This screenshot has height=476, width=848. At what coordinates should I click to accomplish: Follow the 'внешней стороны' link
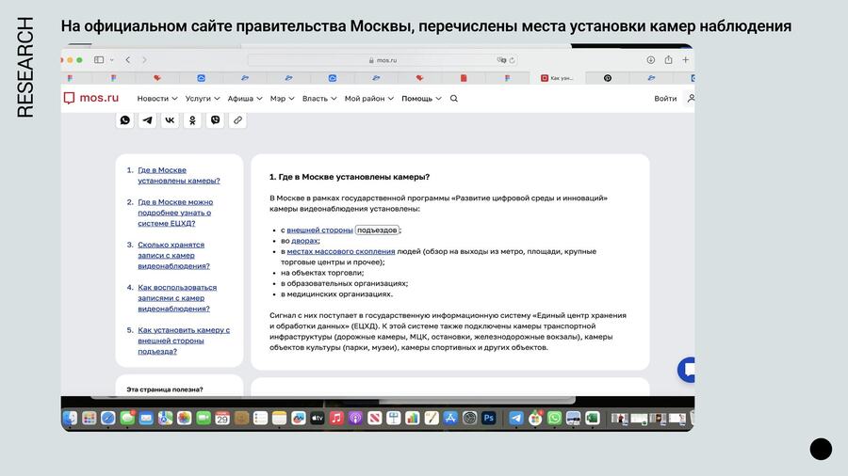click(319, 230)
